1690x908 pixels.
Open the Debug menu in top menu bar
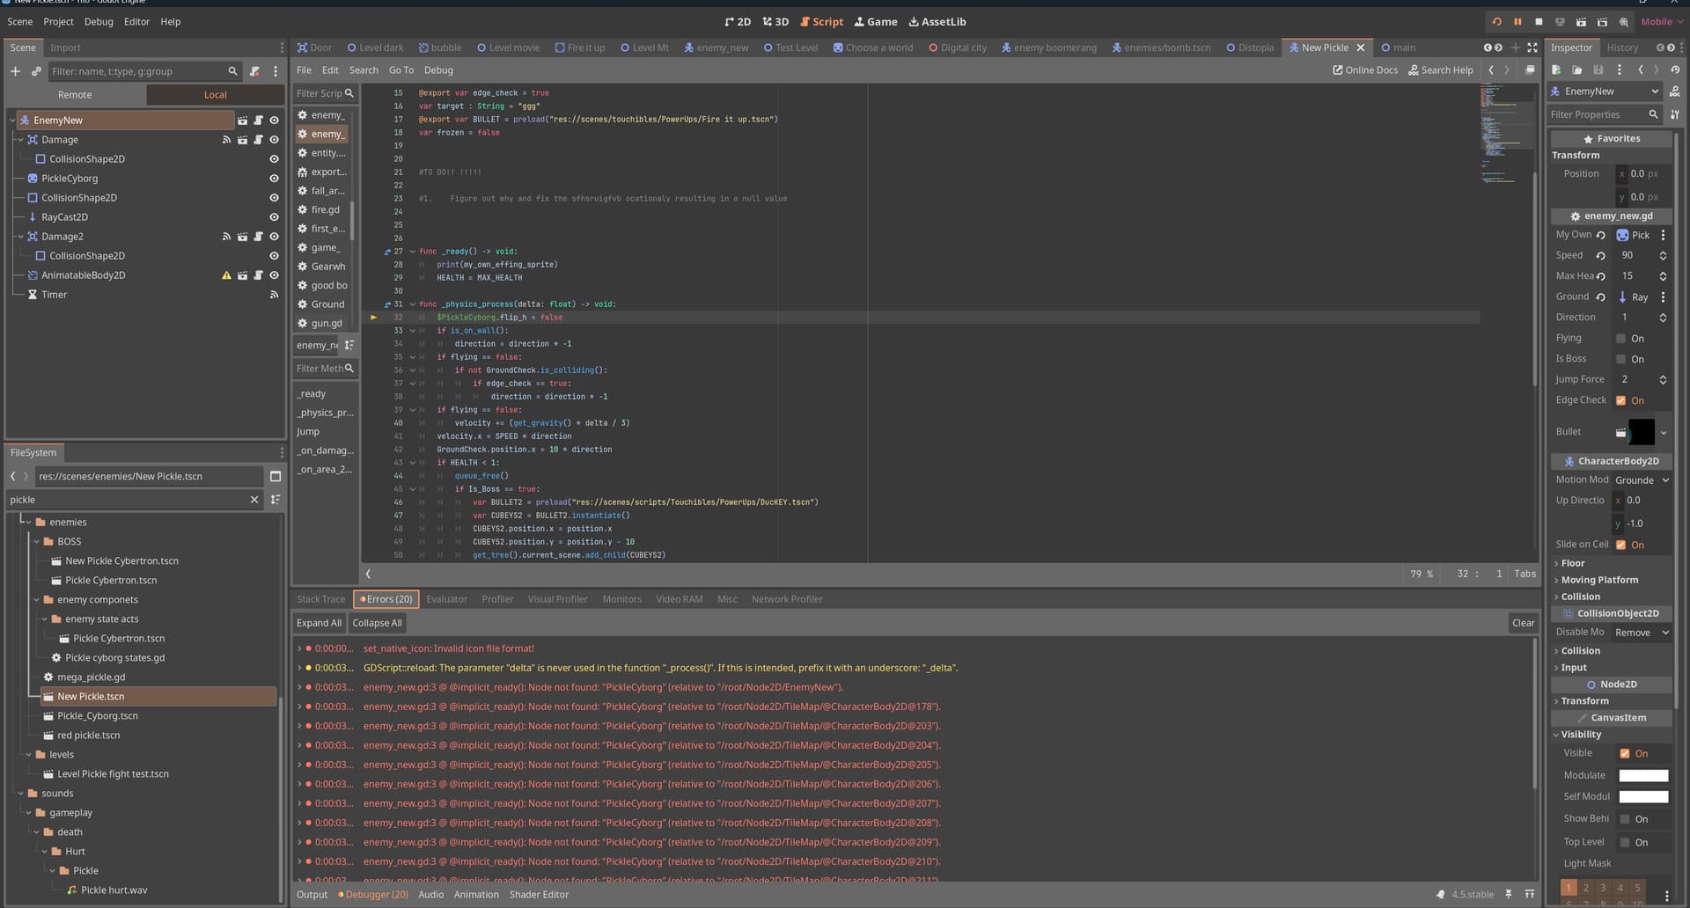tap(99, 22)
